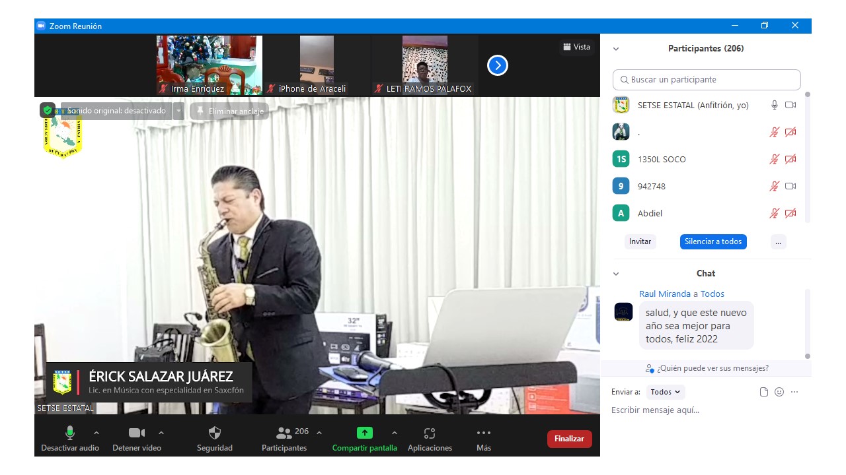Click the green encryption shield icon
This screenshot has width=846, height=475.
click(48, 111)
